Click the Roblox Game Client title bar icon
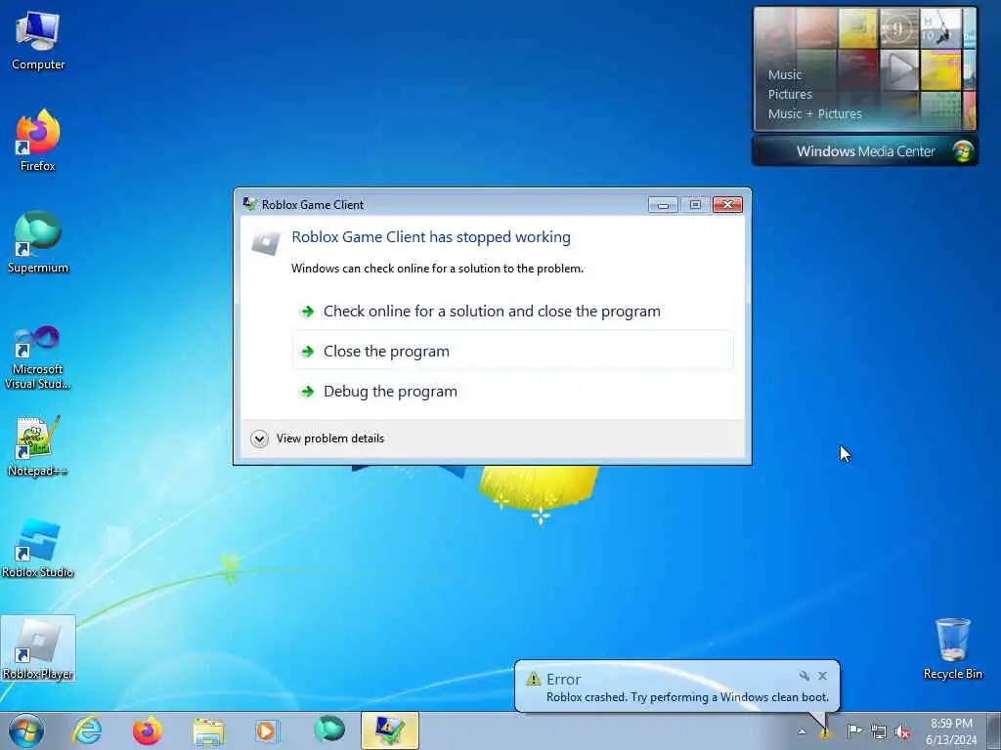The image size is (1001, 750). [x=249, y=204]
